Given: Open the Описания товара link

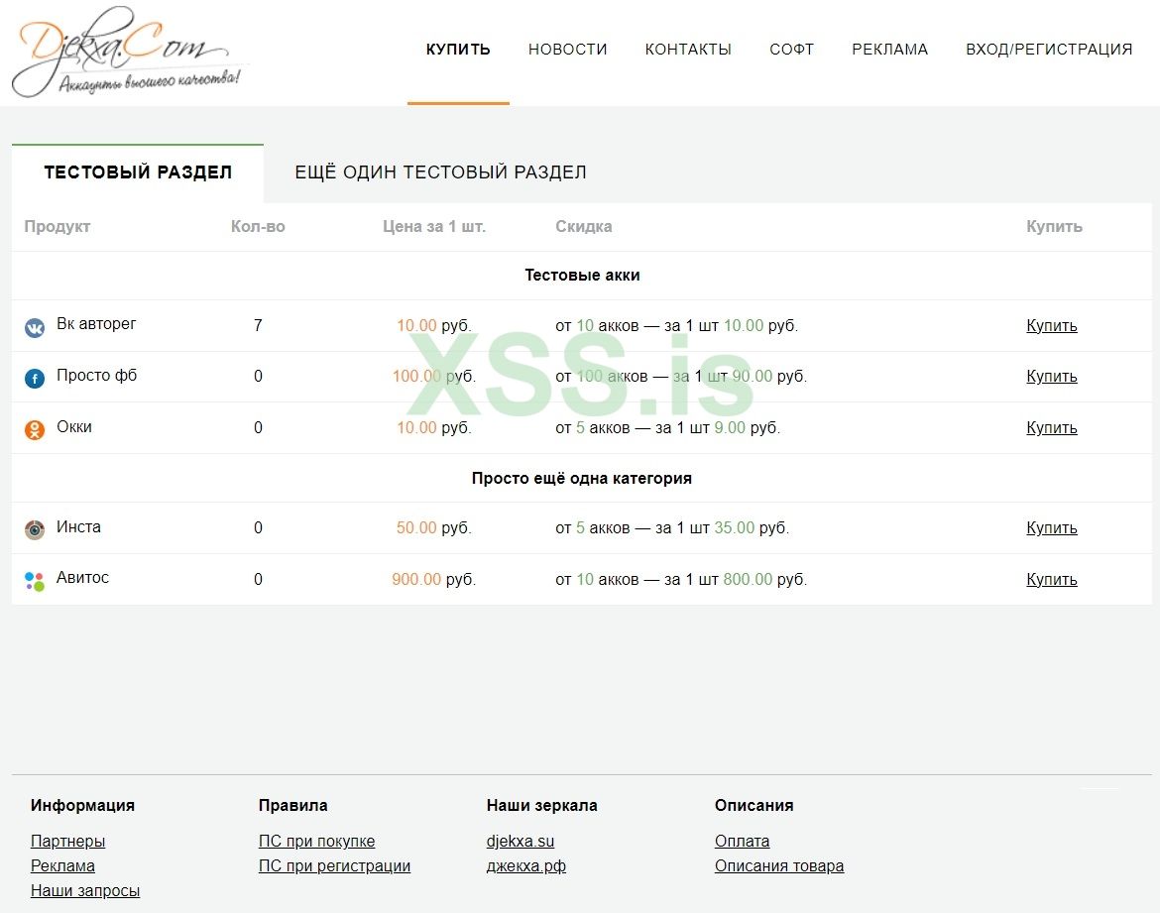Looking at the screenshot, I should [779, 865].
